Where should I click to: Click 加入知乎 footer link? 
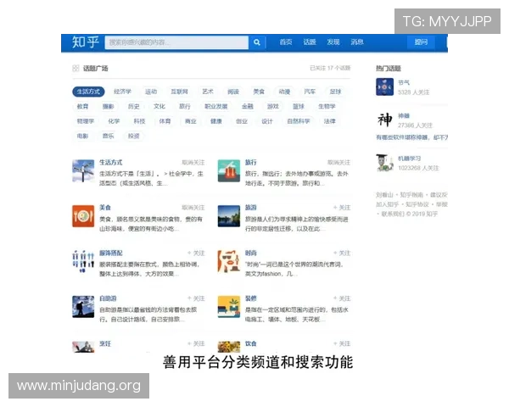[x=388, y=204]
